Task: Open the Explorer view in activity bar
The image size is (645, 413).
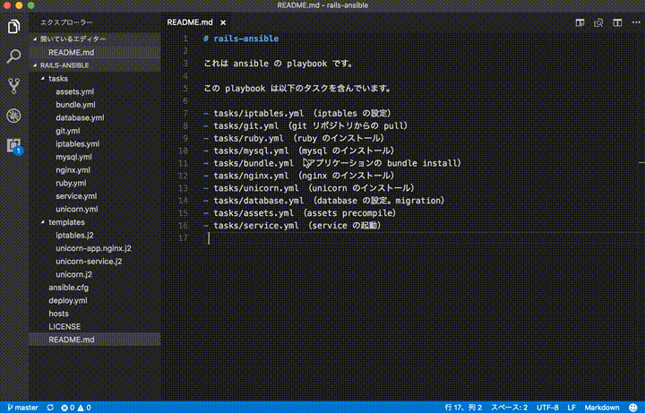Action: [13, 27]
